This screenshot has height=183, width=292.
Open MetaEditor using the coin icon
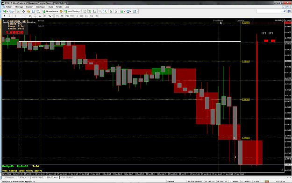(61, 11)
